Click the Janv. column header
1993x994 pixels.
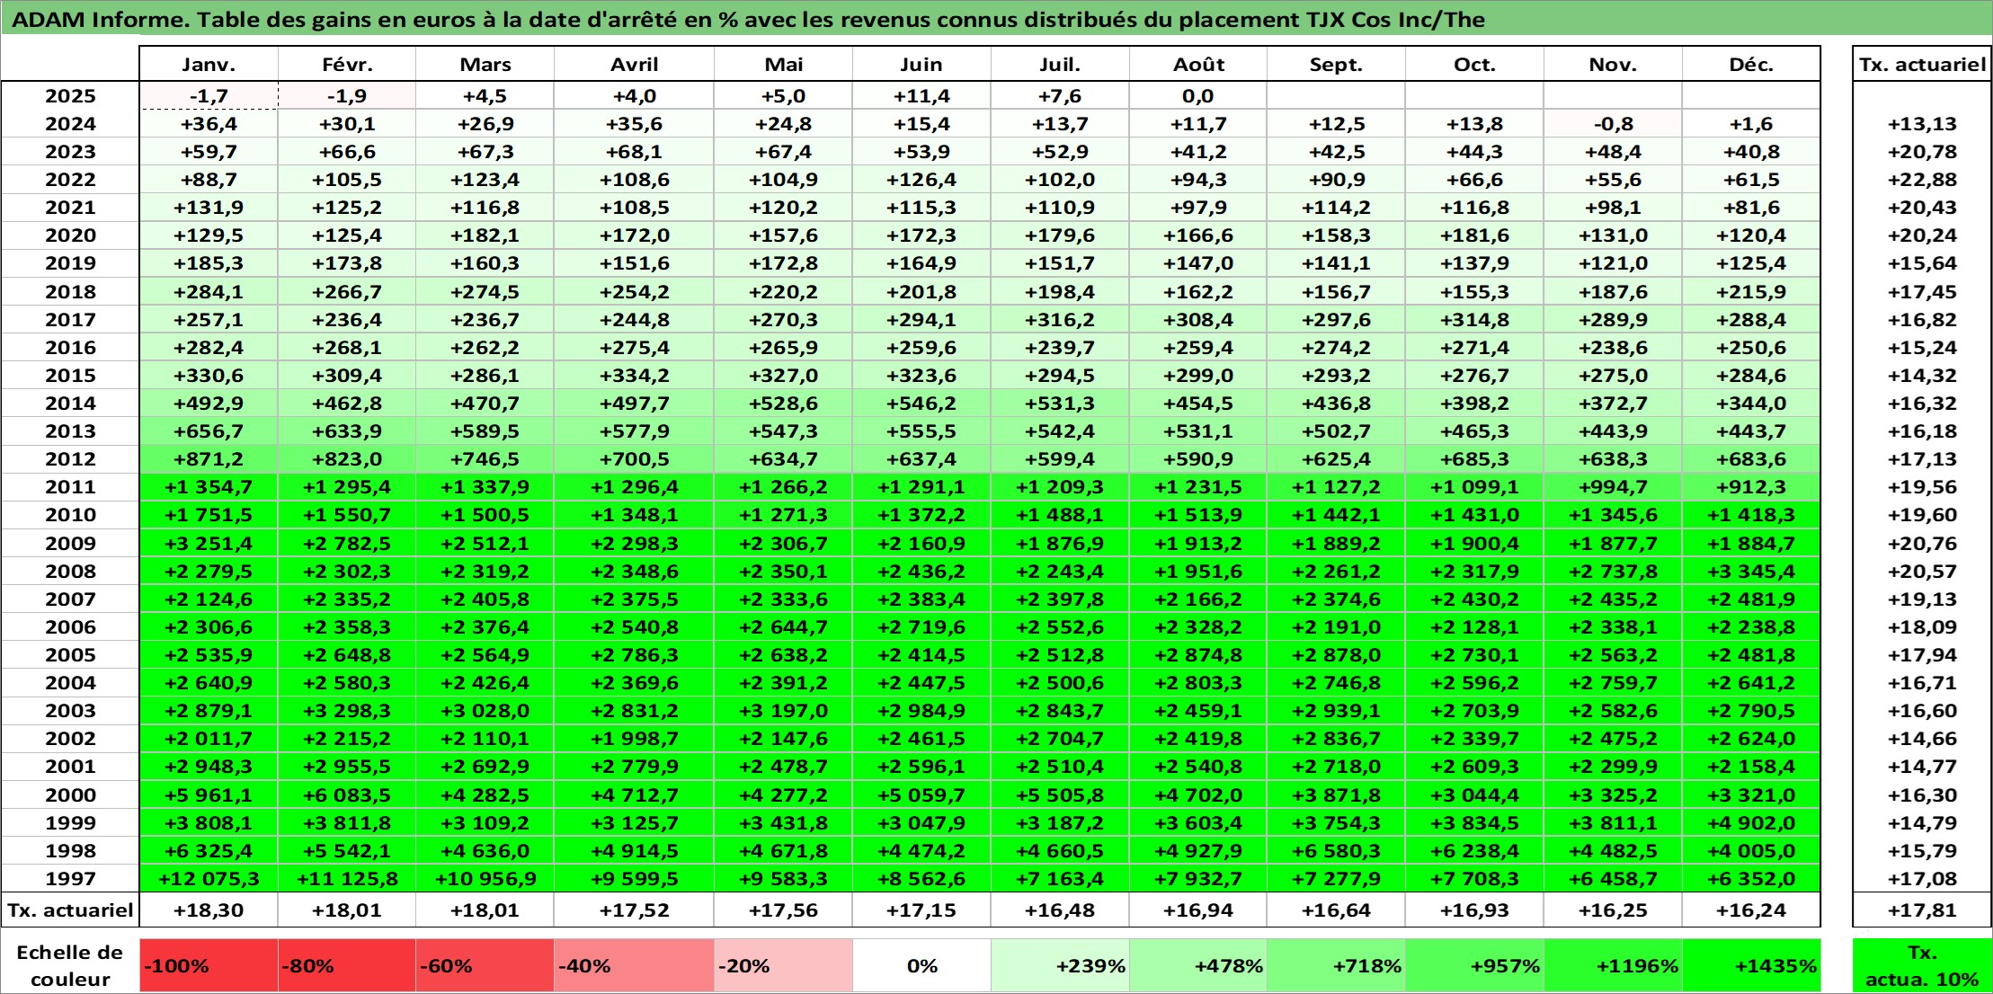pos(209,65)
